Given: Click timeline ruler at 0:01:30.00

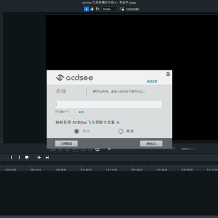Looking at the screenshot, I should pyautogui.click(x=162, y=170).
